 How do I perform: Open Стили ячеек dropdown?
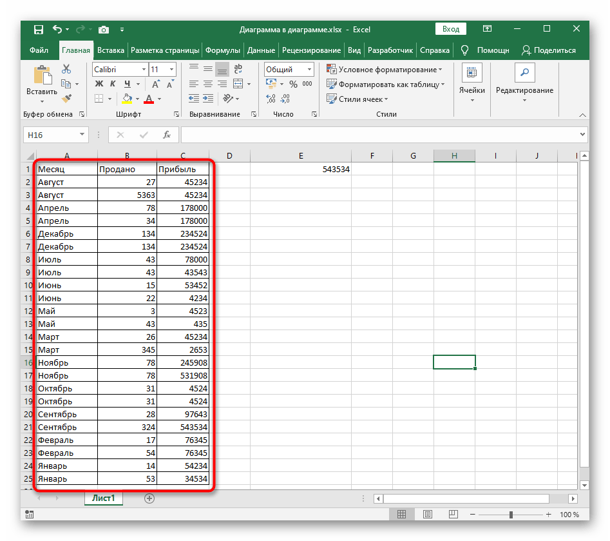(x=357, y=99)
